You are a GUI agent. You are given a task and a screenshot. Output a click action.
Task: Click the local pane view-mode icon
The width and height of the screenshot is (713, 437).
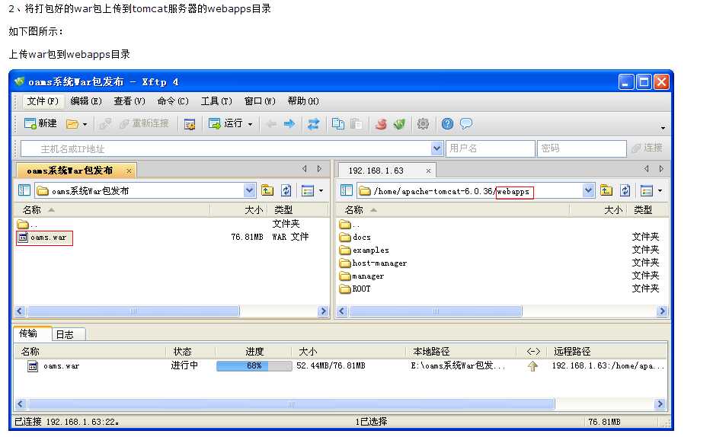tap(308, 190)
